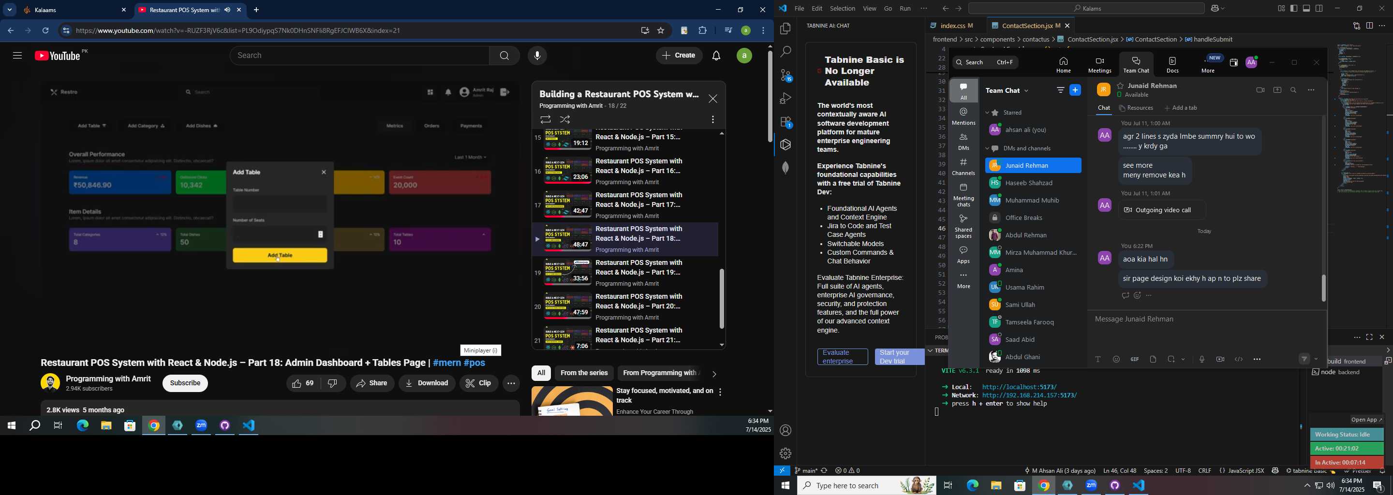Screen dimensions: 1393x495
Task: Toggle playlist loop
Action: click(545, 119)
